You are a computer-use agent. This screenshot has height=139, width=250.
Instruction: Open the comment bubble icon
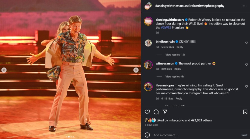(x=156, y=112)
